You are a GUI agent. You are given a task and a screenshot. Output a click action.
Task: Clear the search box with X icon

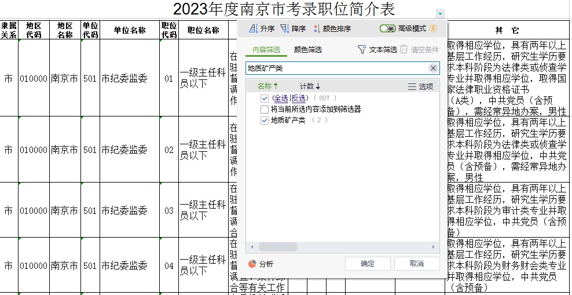coord(433,68)
